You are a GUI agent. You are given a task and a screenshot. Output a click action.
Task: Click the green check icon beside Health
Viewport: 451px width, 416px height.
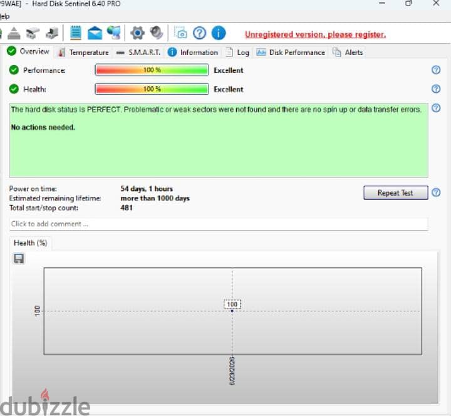(14, 89)
